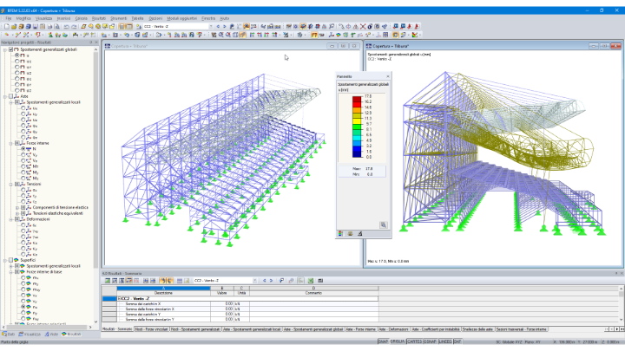
Task: Toggle SNAP in the status bar
Action: 383,341
